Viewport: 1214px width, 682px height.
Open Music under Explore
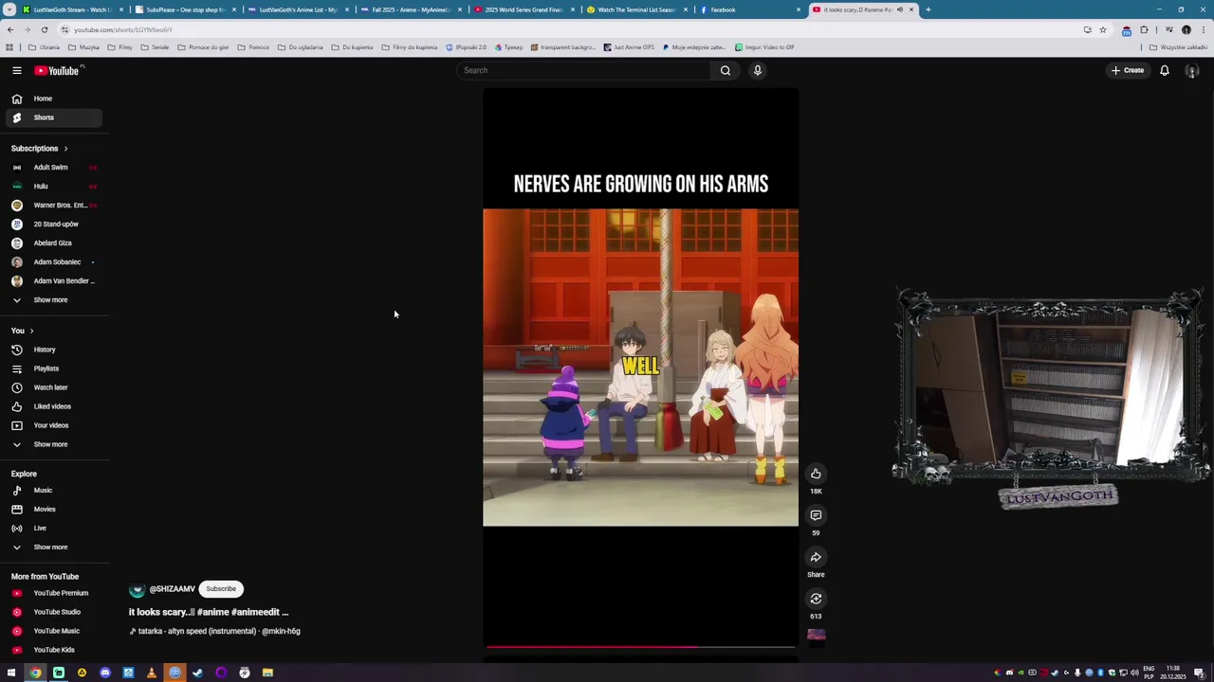[53, 491]
